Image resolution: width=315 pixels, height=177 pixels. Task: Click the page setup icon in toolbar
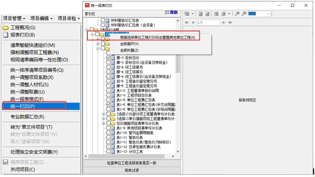click(201, 14)
